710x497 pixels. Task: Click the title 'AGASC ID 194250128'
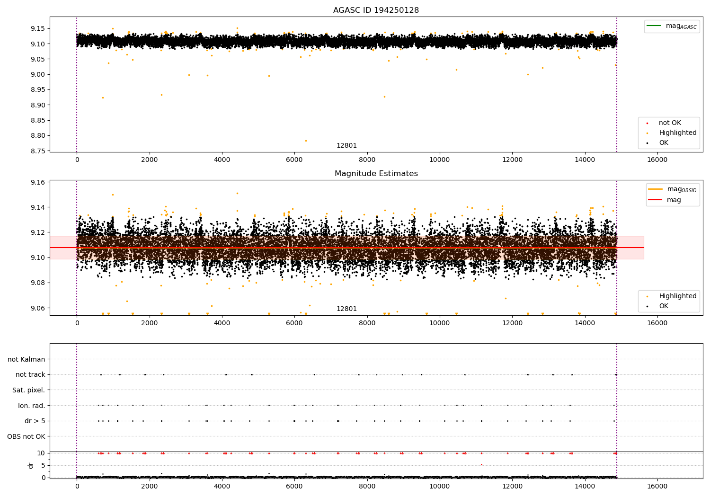coord(376,10)
